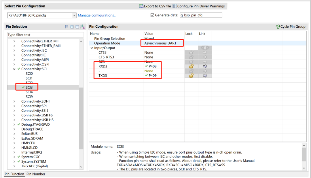
Task: Switch to the Pin Function tab
Action: [14, 174]
